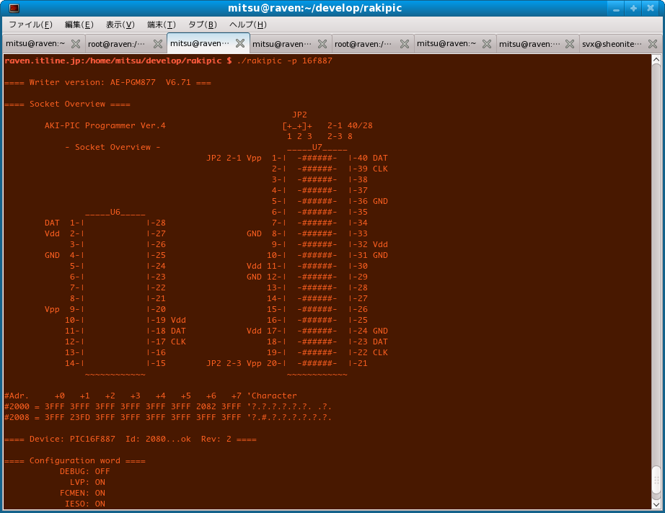
Task: Open the ファイル(F) menu
Action: tap(30, 24)
